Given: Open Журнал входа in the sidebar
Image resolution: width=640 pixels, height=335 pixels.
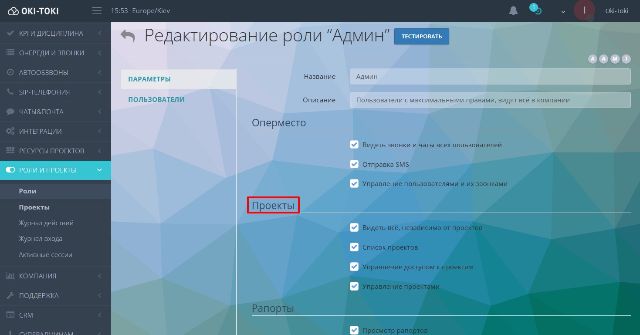Looking at the screenshot, I should click(x=41, y=239).
